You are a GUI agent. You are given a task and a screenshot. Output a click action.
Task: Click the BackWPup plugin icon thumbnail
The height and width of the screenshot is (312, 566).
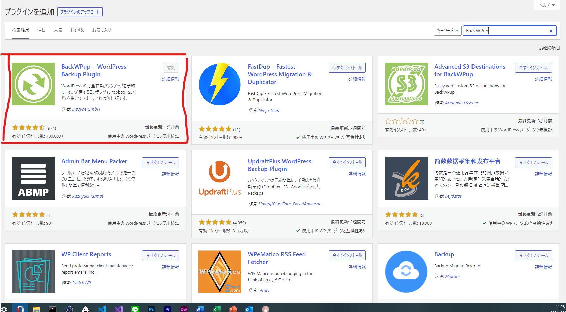(33, 84)
